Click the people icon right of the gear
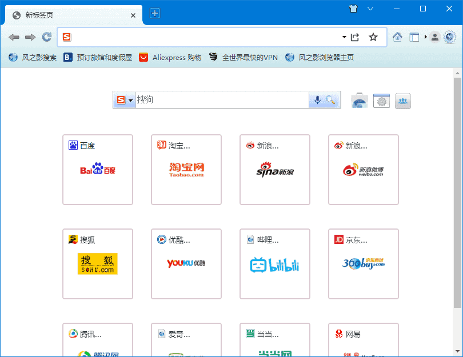The height and width of the screenshot is (357, 463). click(402, 101)
